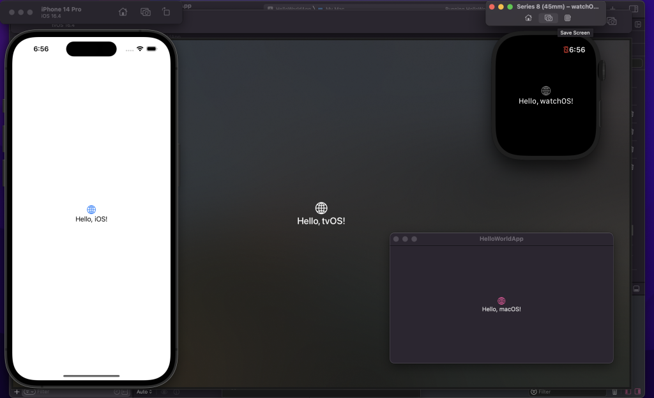Click the Filter input field in the console
Screen dimensions: 654x398
click(562, 392)
